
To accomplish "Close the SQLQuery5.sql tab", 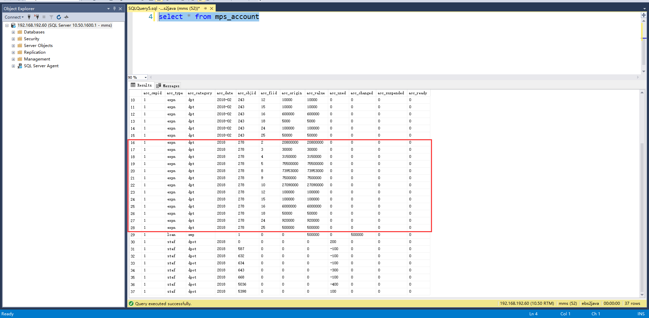I will (212, 8).
